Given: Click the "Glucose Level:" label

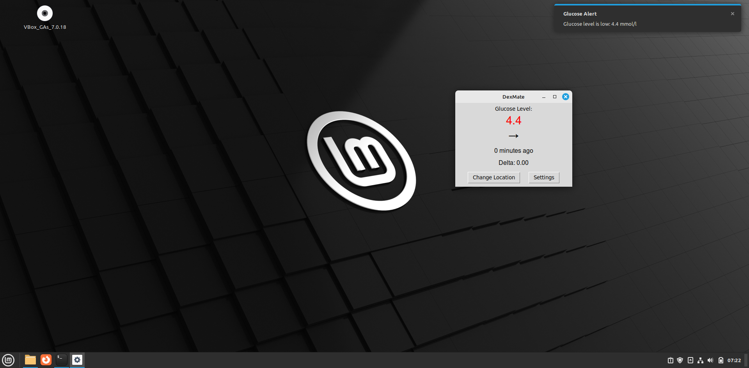Looking at the screenshot, I should click(513, 109).
